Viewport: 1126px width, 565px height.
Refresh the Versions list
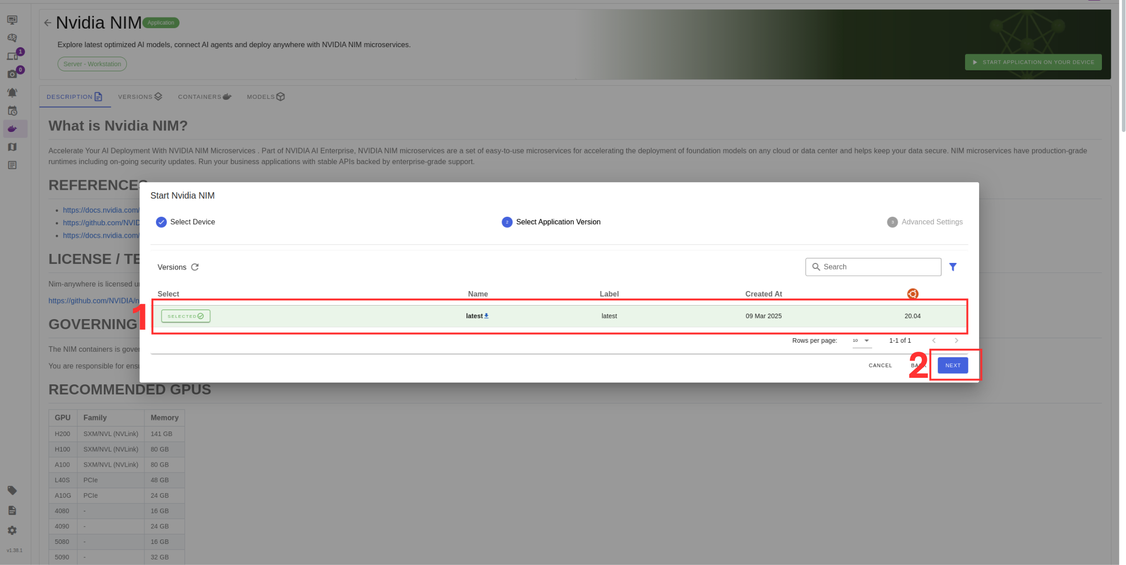[x=195, y=267]
